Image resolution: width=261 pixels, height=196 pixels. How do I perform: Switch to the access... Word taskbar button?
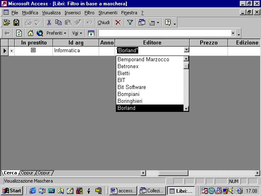click(123, 191)
